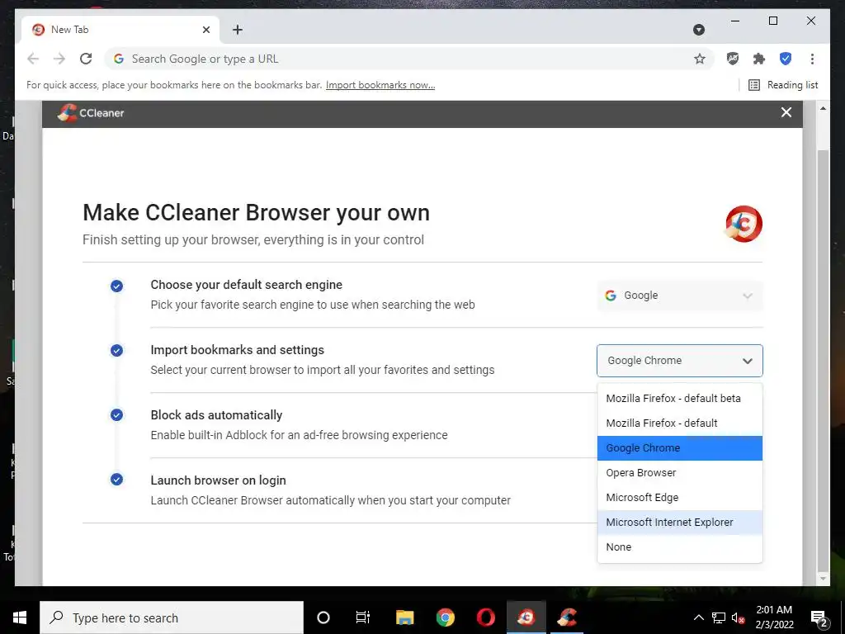Launch Opera from the taskbar
Viewport: 845px width, 634px height.
click(485, 617)
